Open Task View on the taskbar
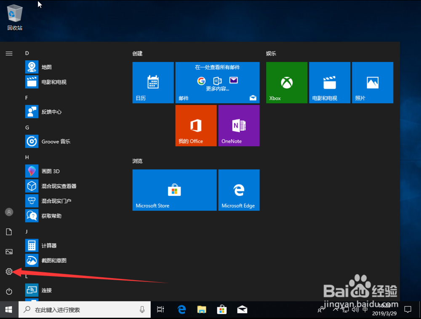This screenshot has height=319, width=421. click(x=160, y=310)
